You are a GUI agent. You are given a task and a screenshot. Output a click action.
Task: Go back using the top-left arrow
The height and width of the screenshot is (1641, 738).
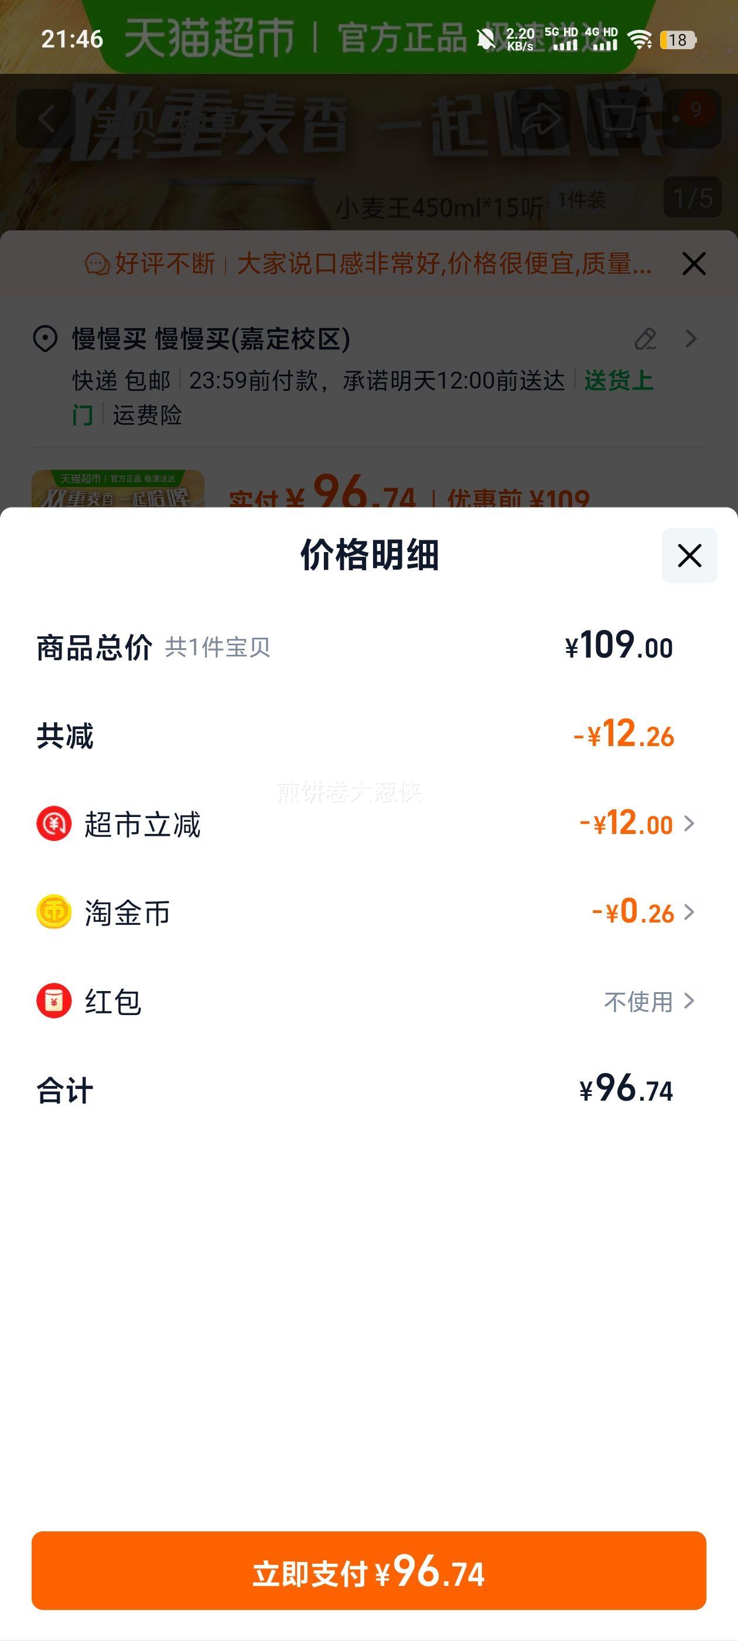tap(46, 118)
